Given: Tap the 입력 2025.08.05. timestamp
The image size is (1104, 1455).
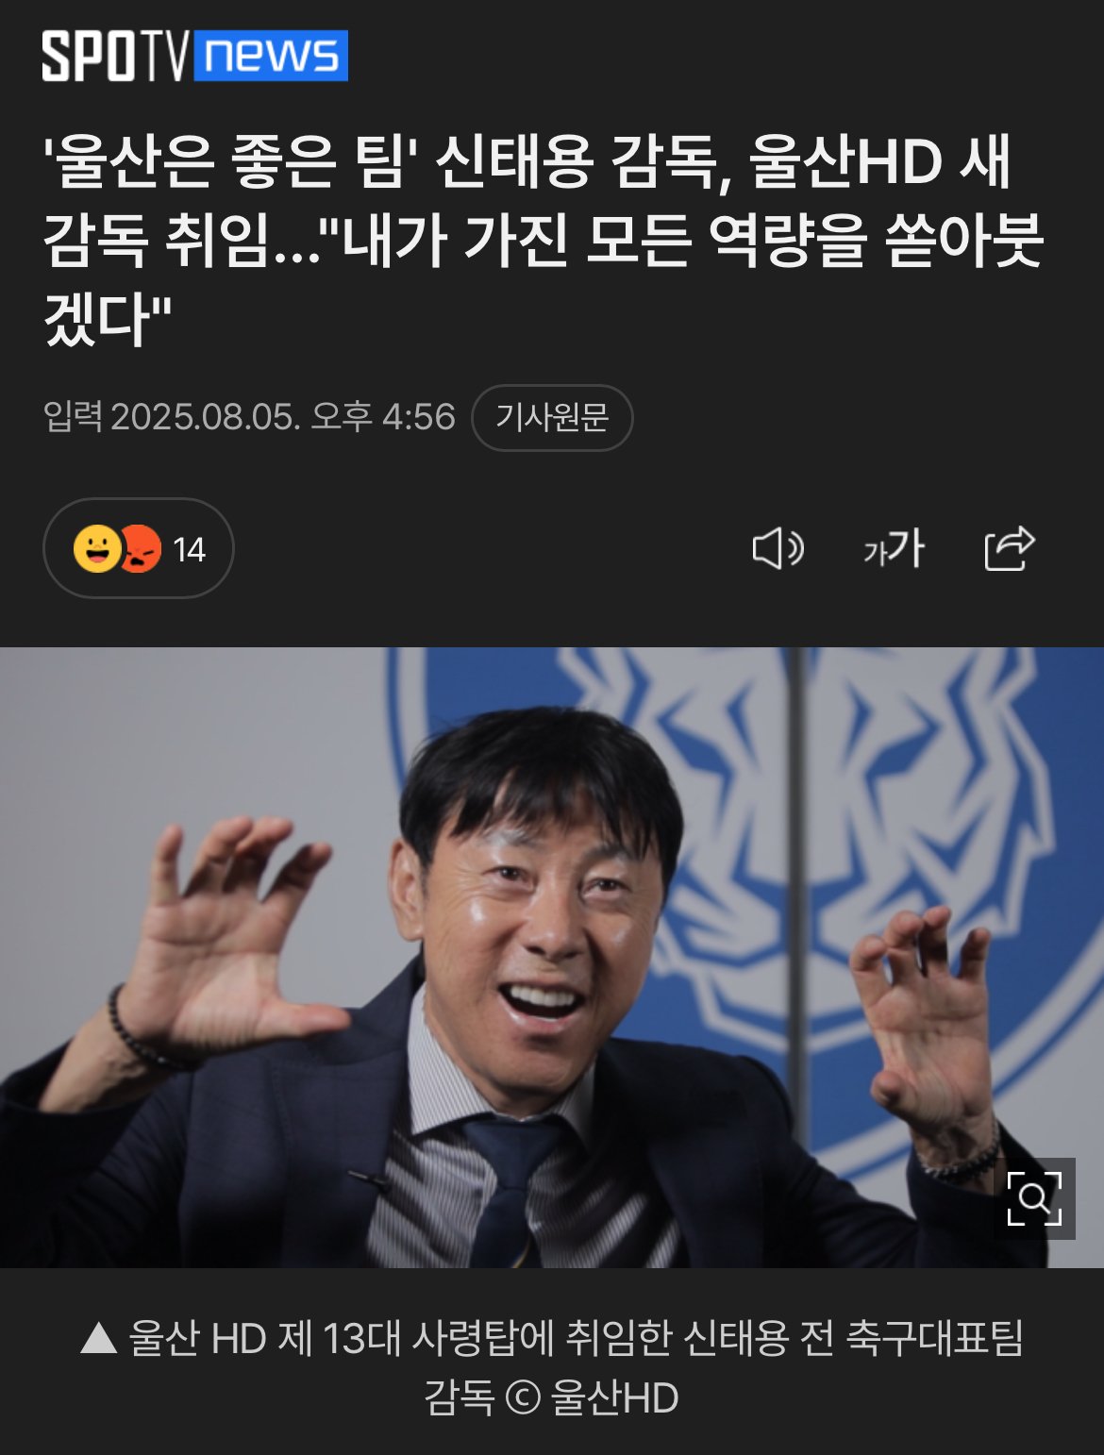Looking at the screenshot, I should click(x=249, y=417).
